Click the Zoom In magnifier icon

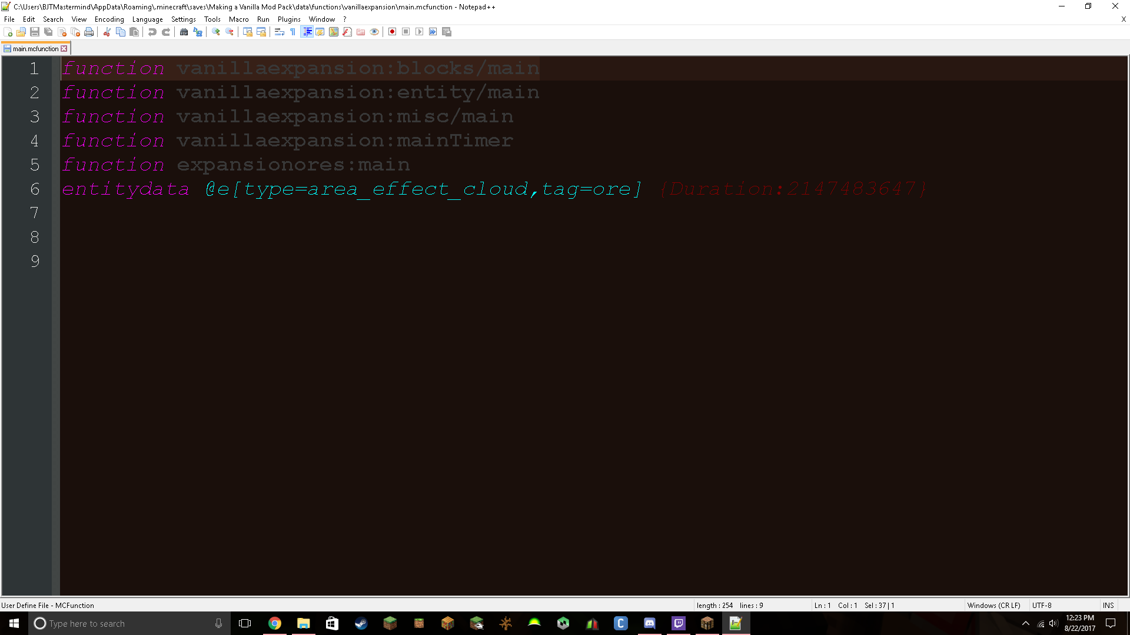point(216,32)
